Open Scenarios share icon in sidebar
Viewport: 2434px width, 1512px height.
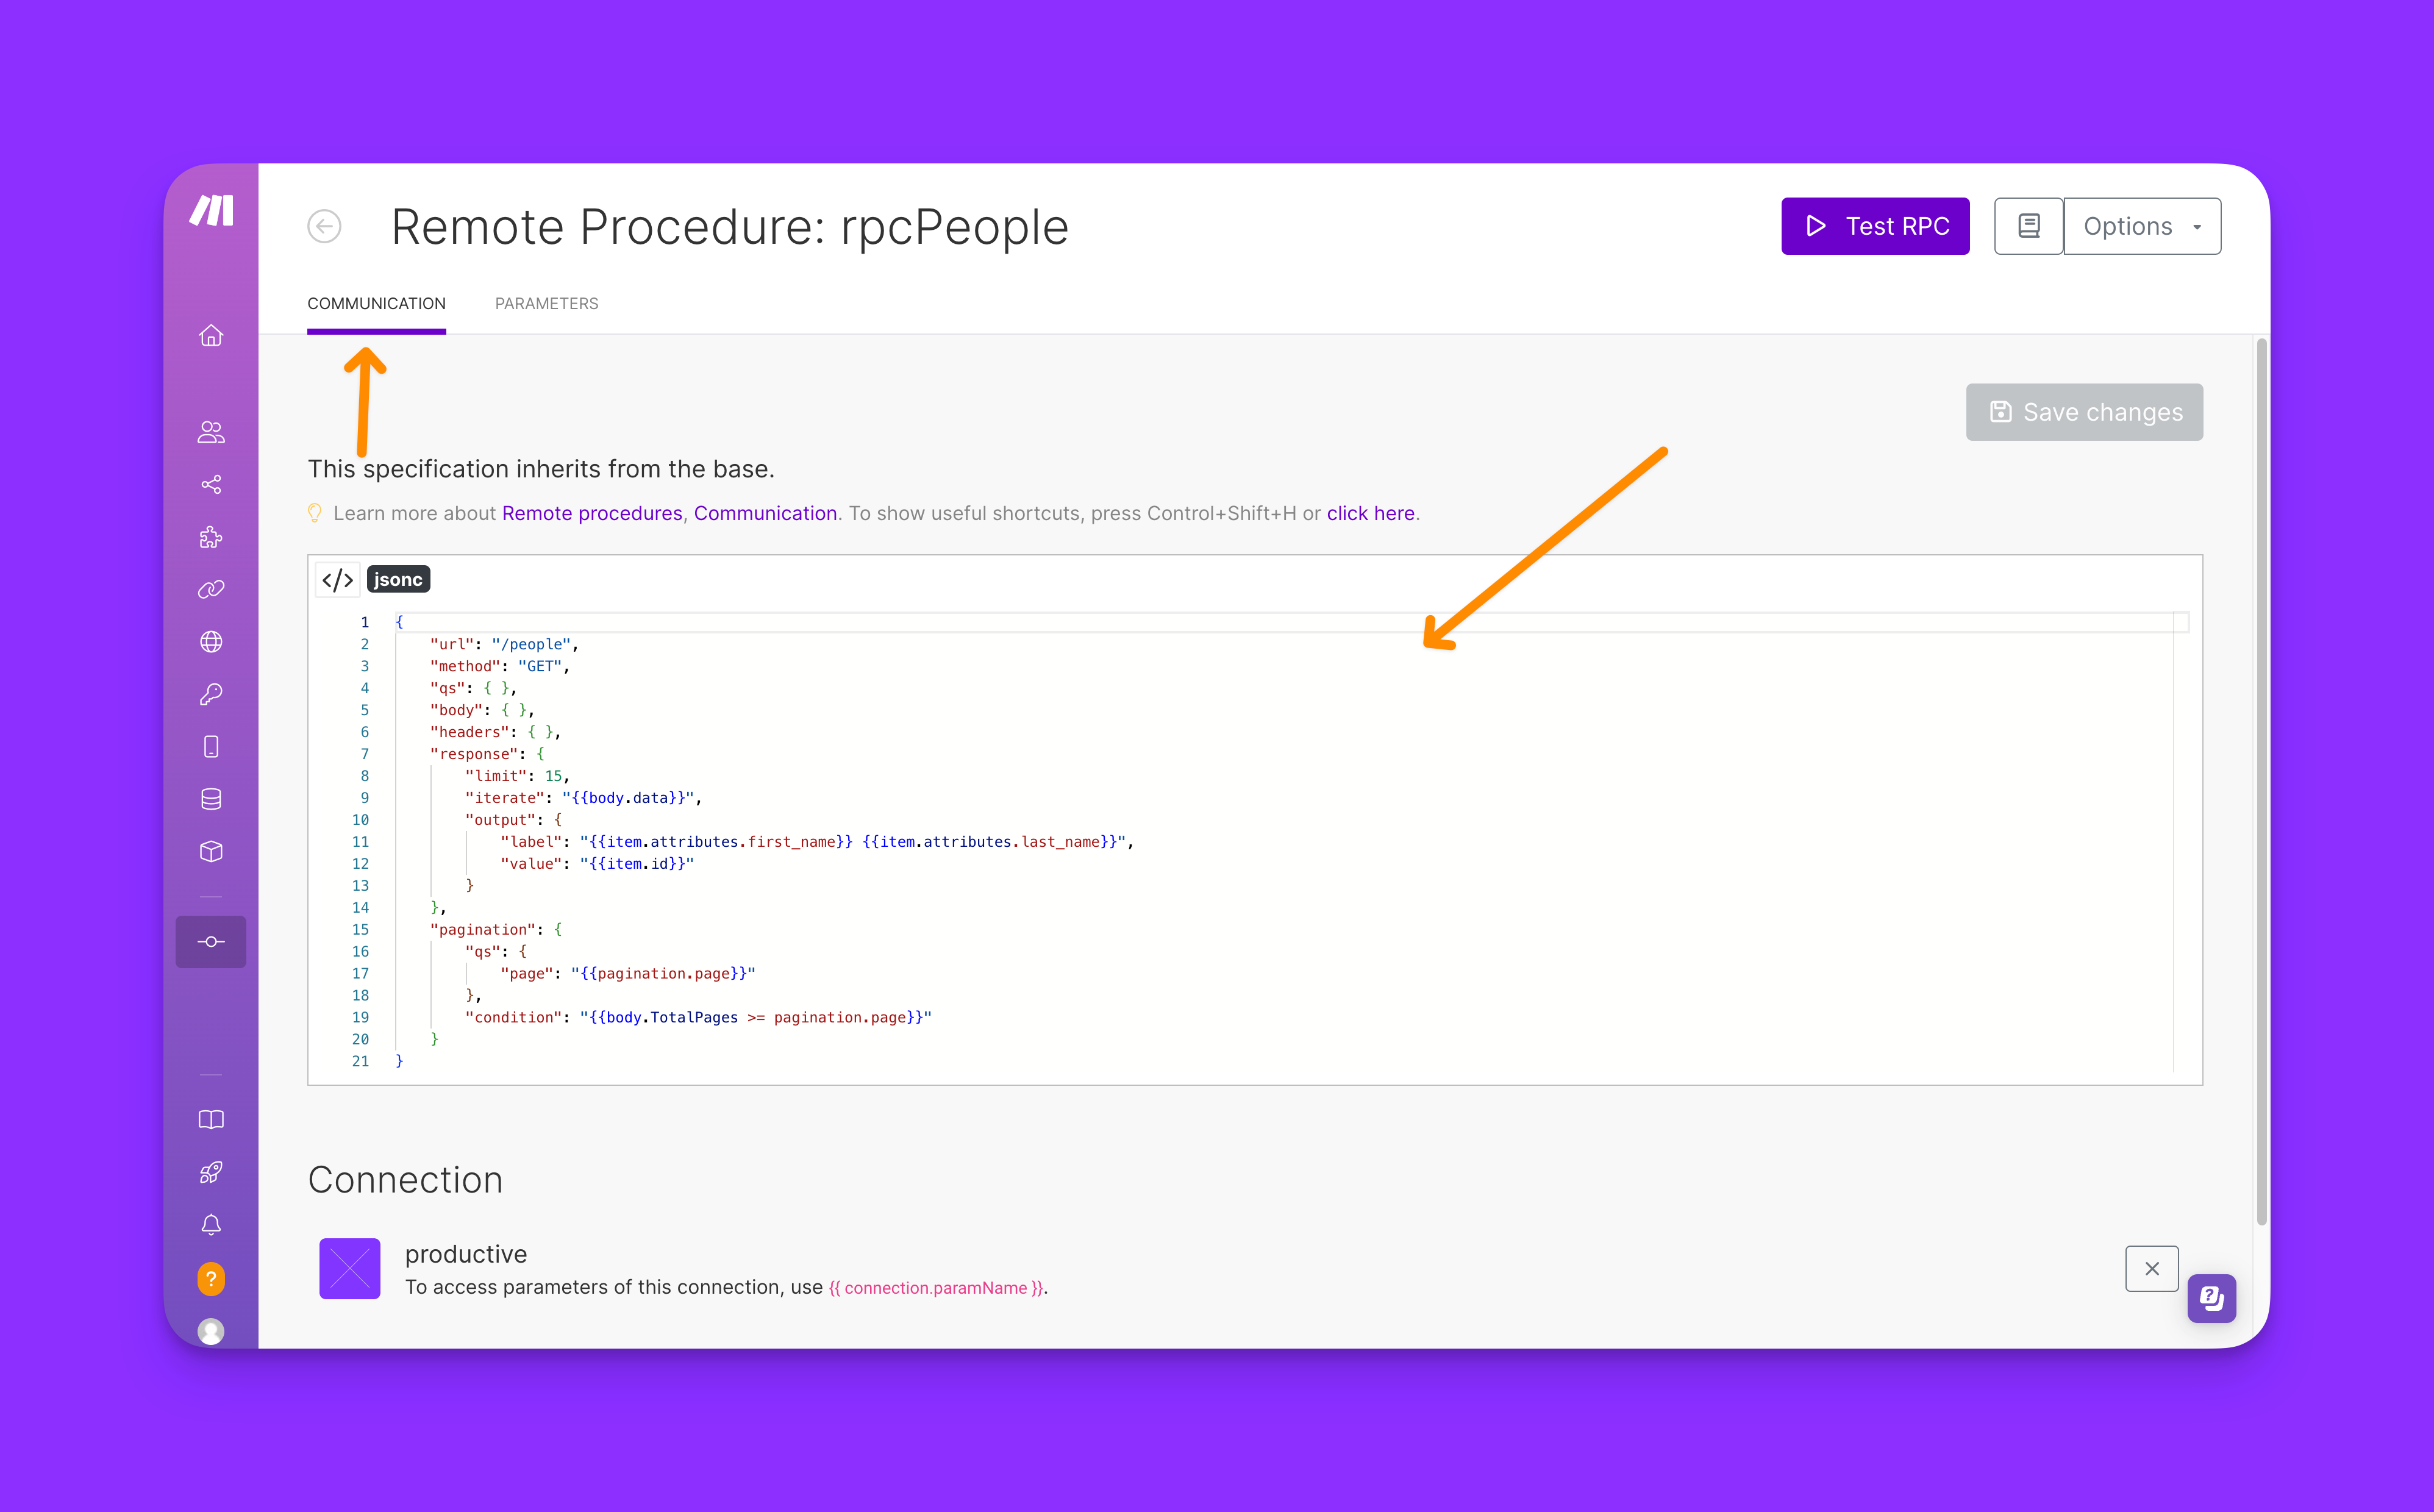[x=211, y=485]
